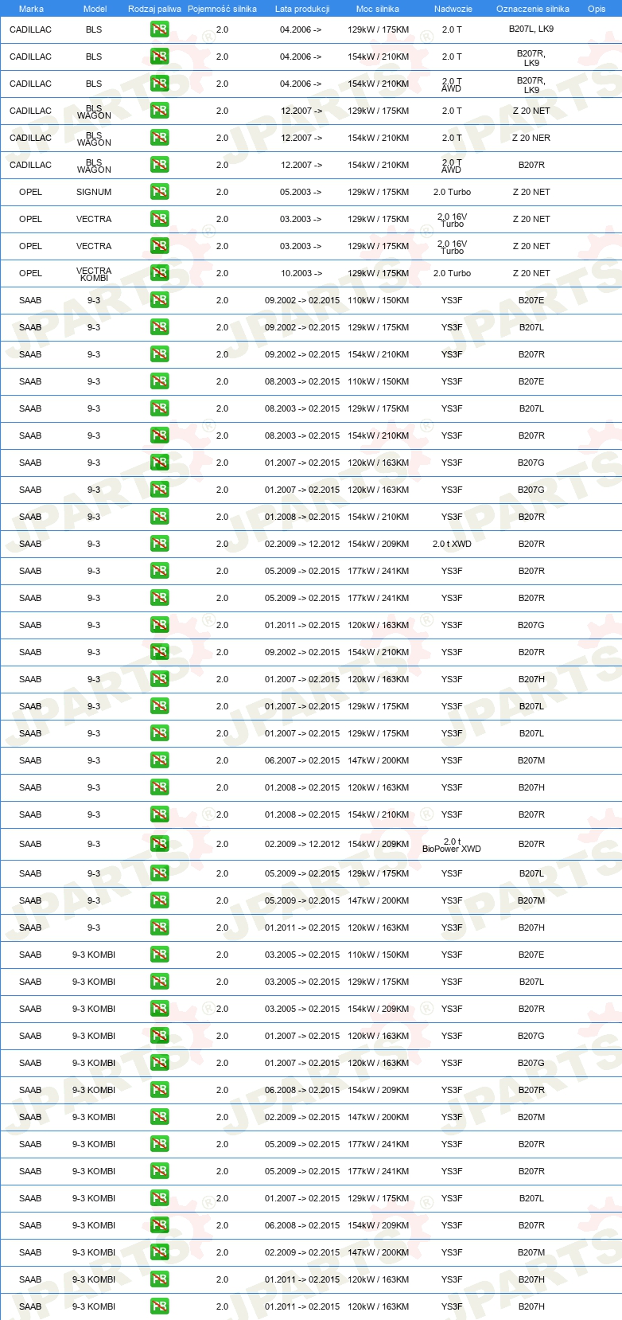Click the Pojemność silnika column header

(x=222, y=9)
